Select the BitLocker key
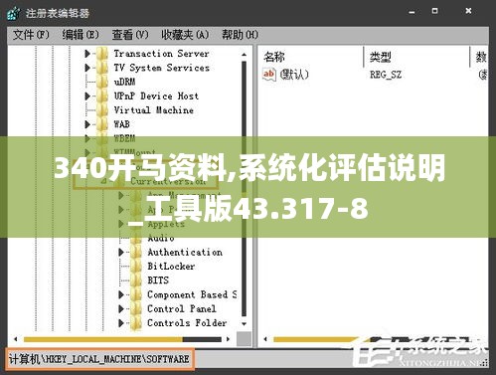Image resolution: width=496 pixels, height=375 pixels. pos(171,267)
